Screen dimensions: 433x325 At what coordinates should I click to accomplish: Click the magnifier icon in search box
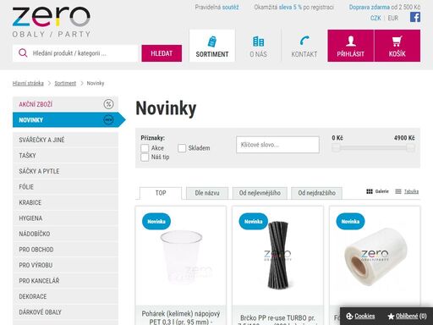pos(23,53)
